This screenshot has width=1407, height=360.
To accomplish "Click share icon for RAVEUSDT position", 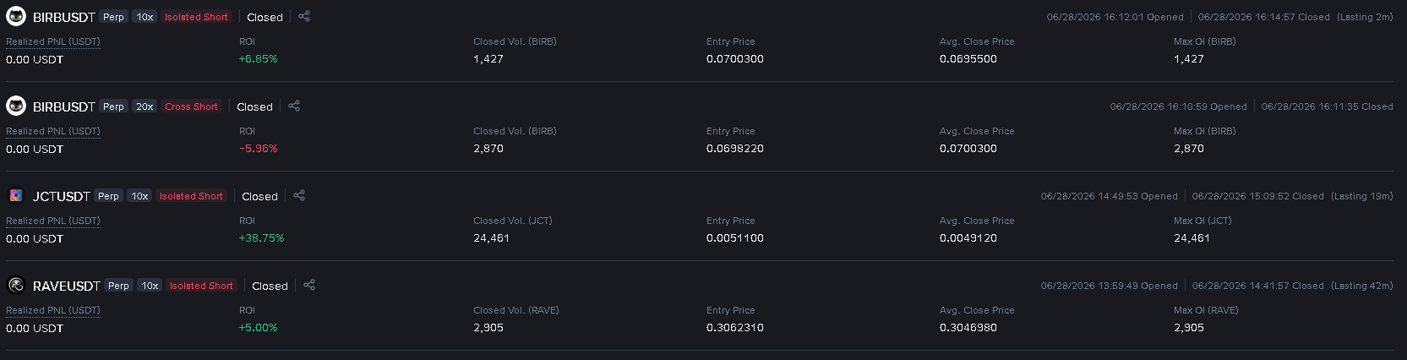I will point(309,285).
